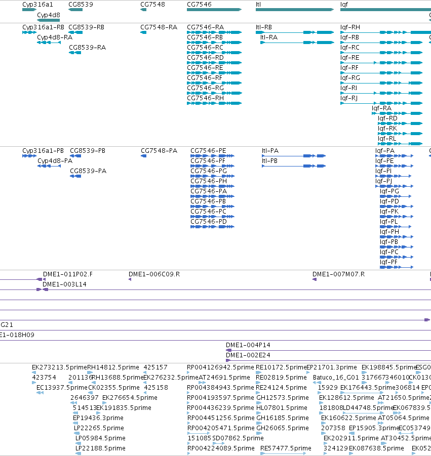Click transcript Cyp316a1-RB
Image resolution: width=431 pixels, height=456 pixels.
click(29, 32)
